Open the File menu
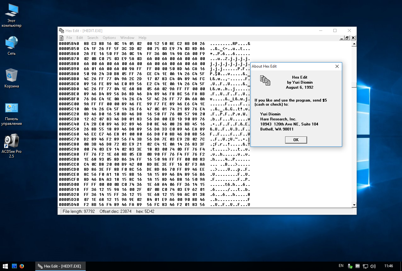The width and height of the screenshot is (402, 271). (x=69, y=38)
